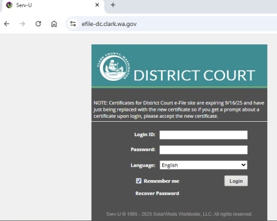Click the Password label
277x221 pixels.
point(143,149)
